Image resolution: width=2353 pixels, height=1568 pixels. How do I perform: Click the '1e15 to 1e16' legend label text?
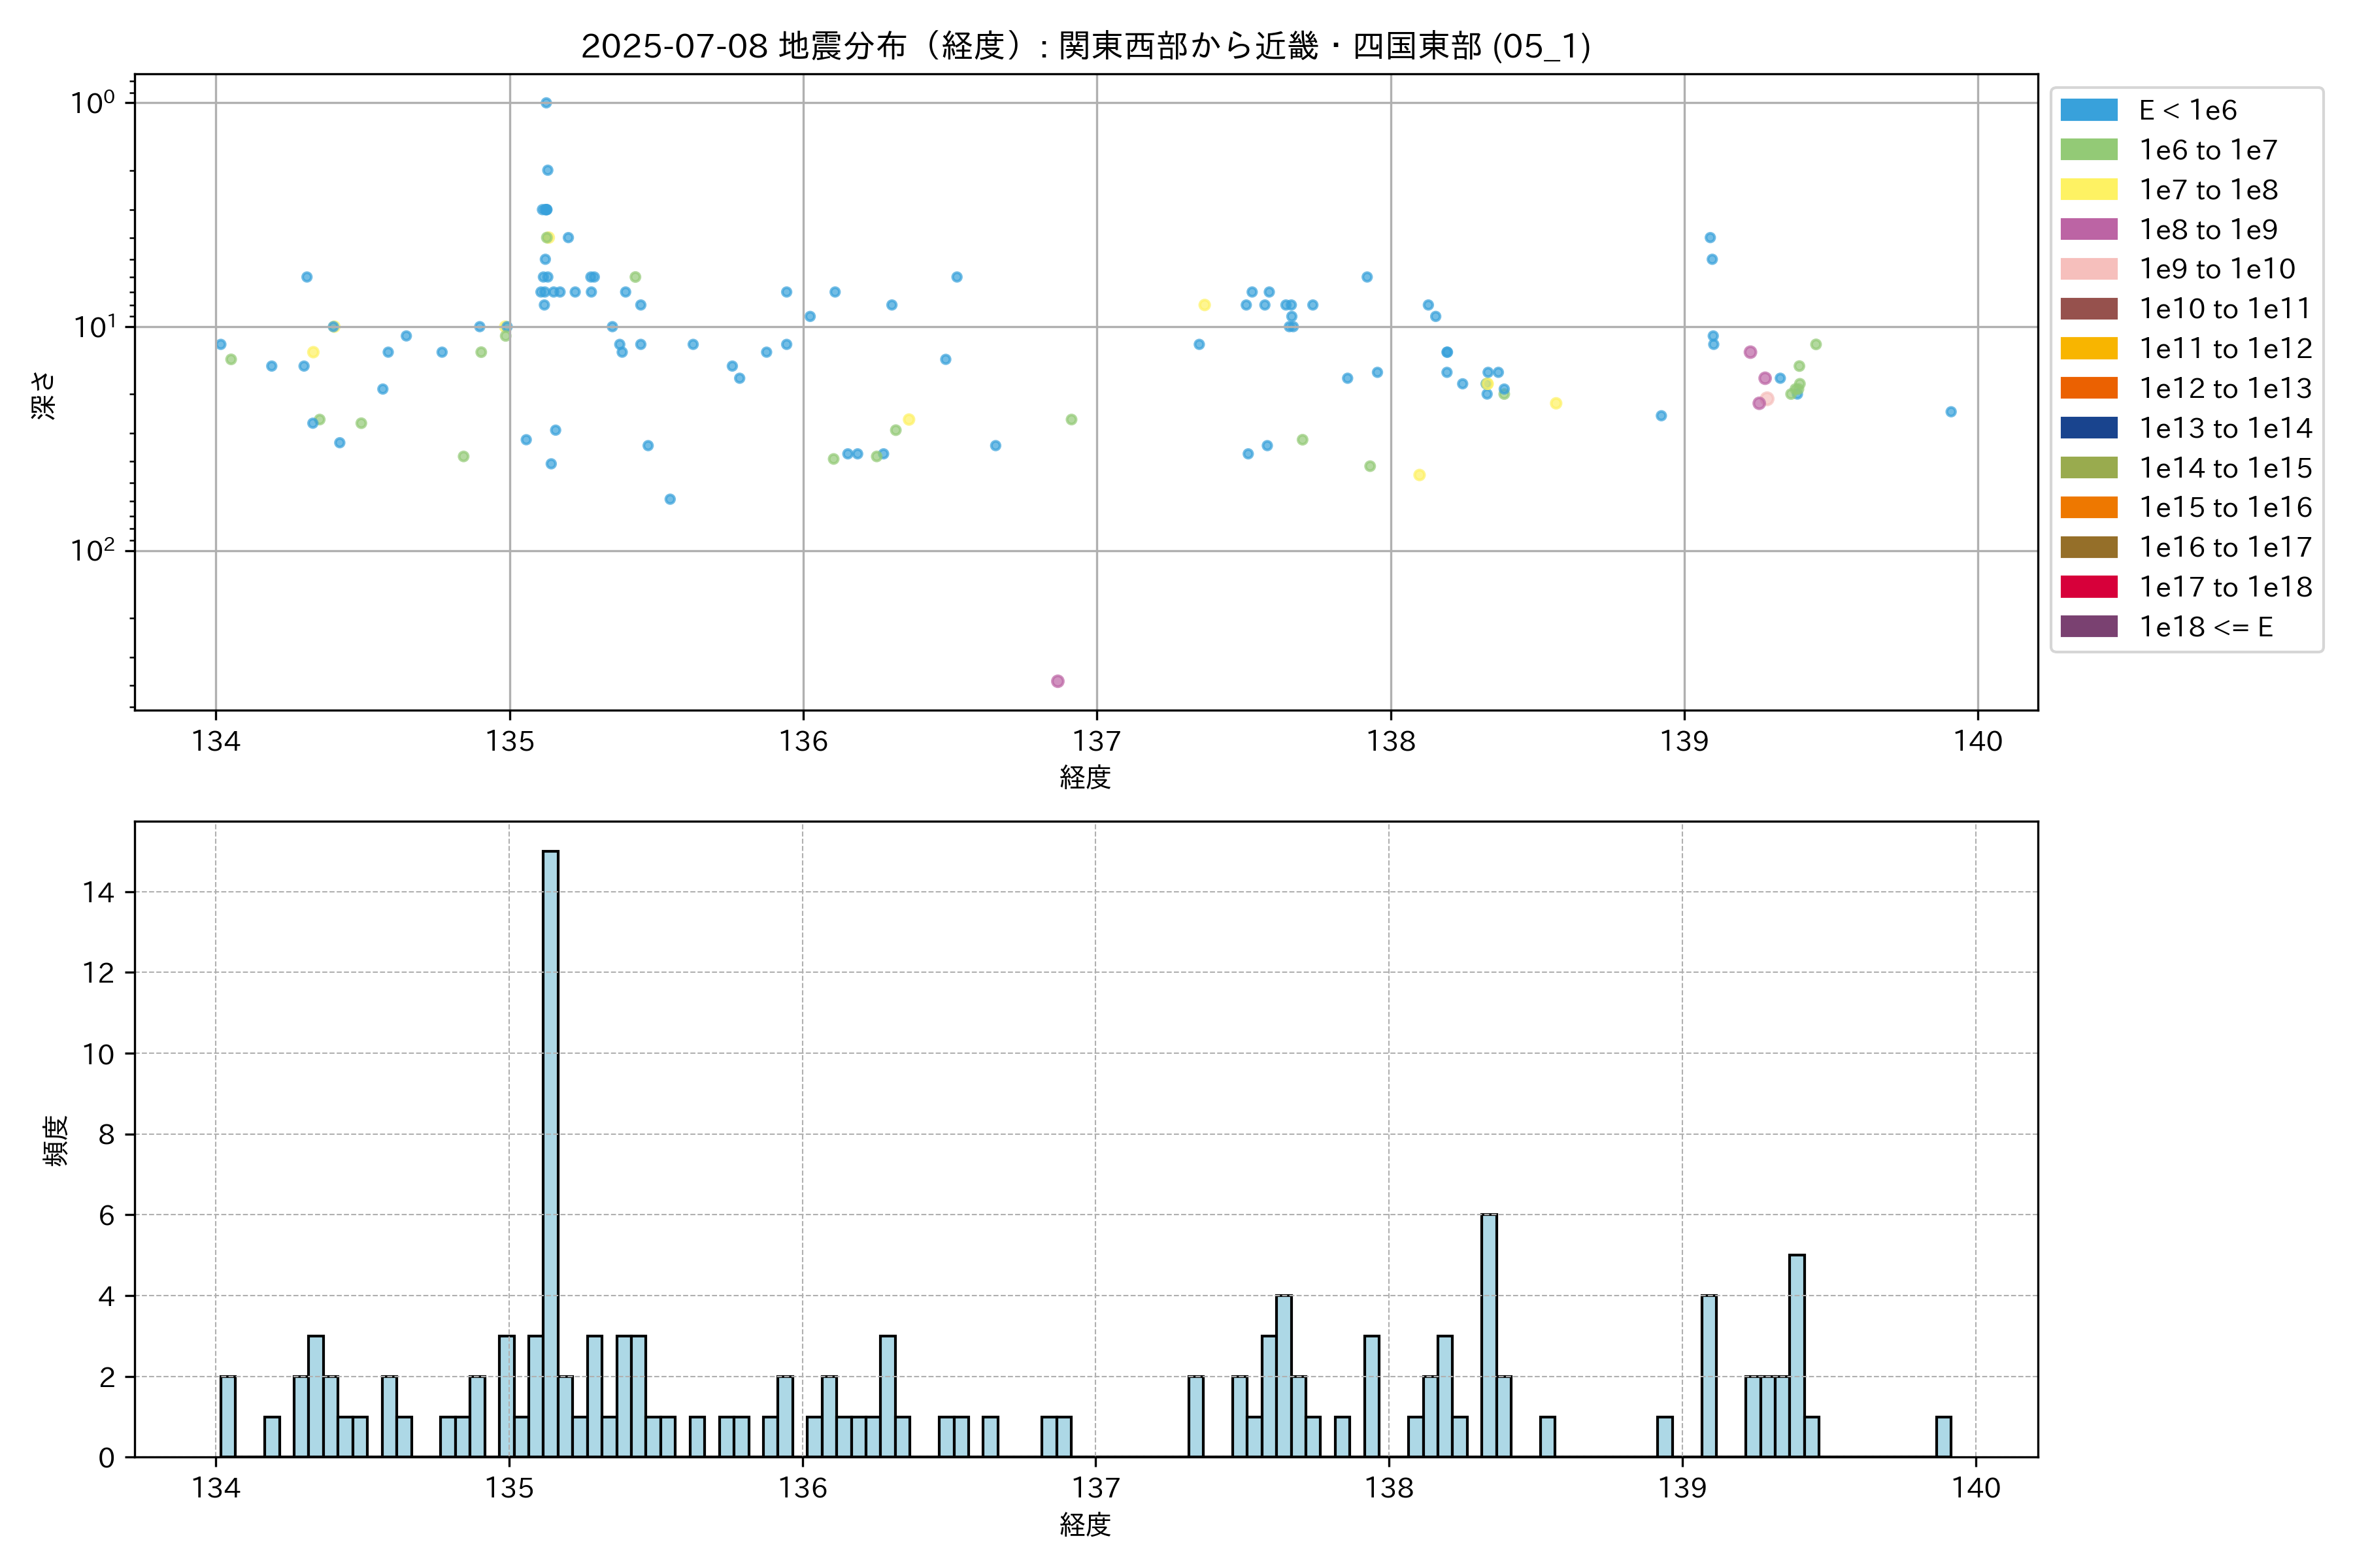pos(2225,508)
